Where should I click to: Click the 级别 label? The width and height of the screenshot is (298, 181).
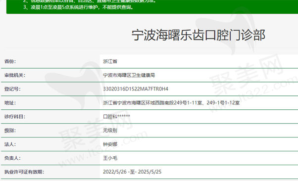(10, 131)
